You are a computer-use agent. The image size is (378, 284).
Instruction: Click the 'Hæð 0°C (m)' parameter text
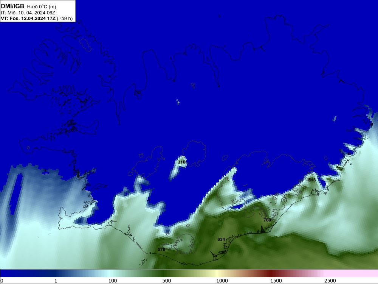[x=42, y=7]
